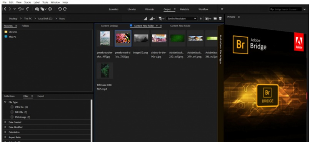Go back with the left arrow icon
The width and height of the screenshot is (310, 142).
click(x=5, y=9)
